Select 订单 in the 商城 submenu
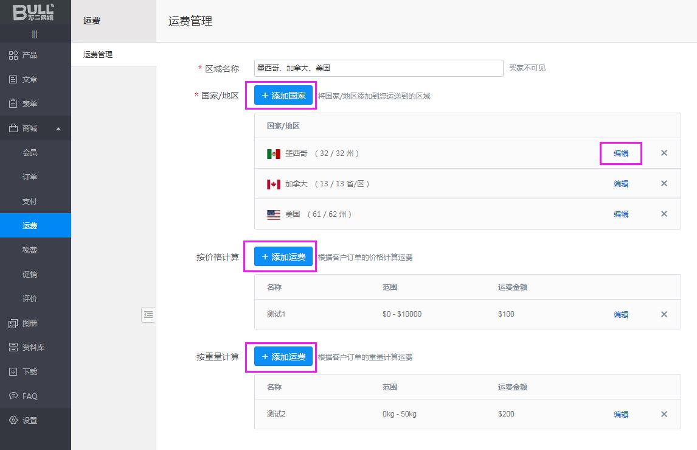Image resolution: width=697 pixels, height=450 pixels. click(x=30, y=177)
